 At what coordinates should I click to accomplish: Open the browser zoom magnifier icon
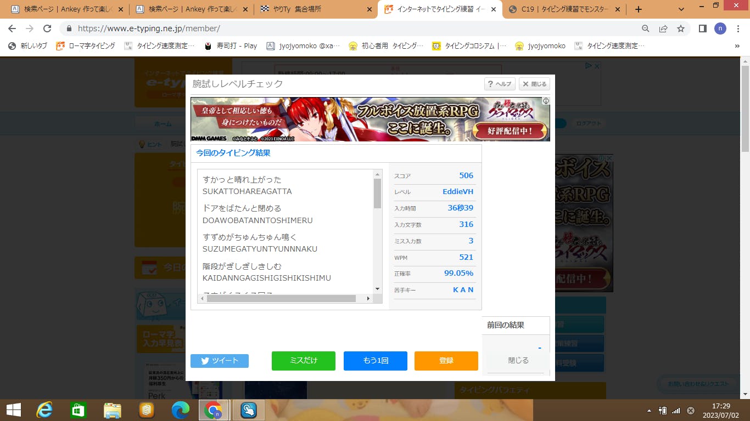click(x=646, y=29)
